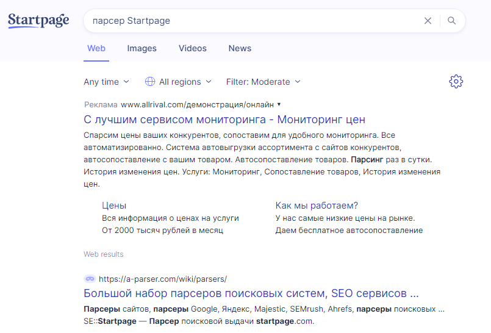Click text 'От 2000 тысяч рублей в месяц'
Image resolution: width=491 pixels, height=333 pixels.
162,231
